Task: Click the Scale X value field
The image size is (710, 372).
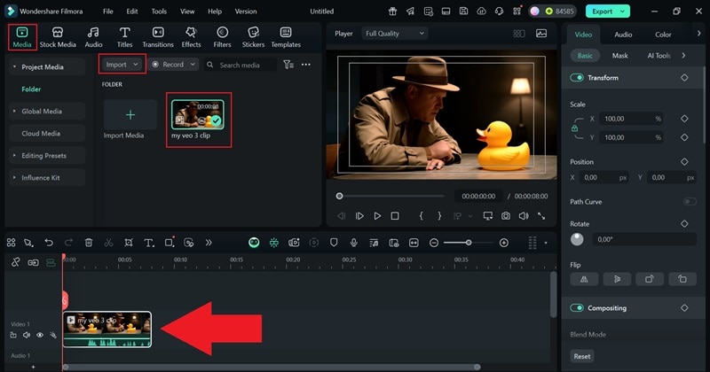Action: (x=631, y=119)
